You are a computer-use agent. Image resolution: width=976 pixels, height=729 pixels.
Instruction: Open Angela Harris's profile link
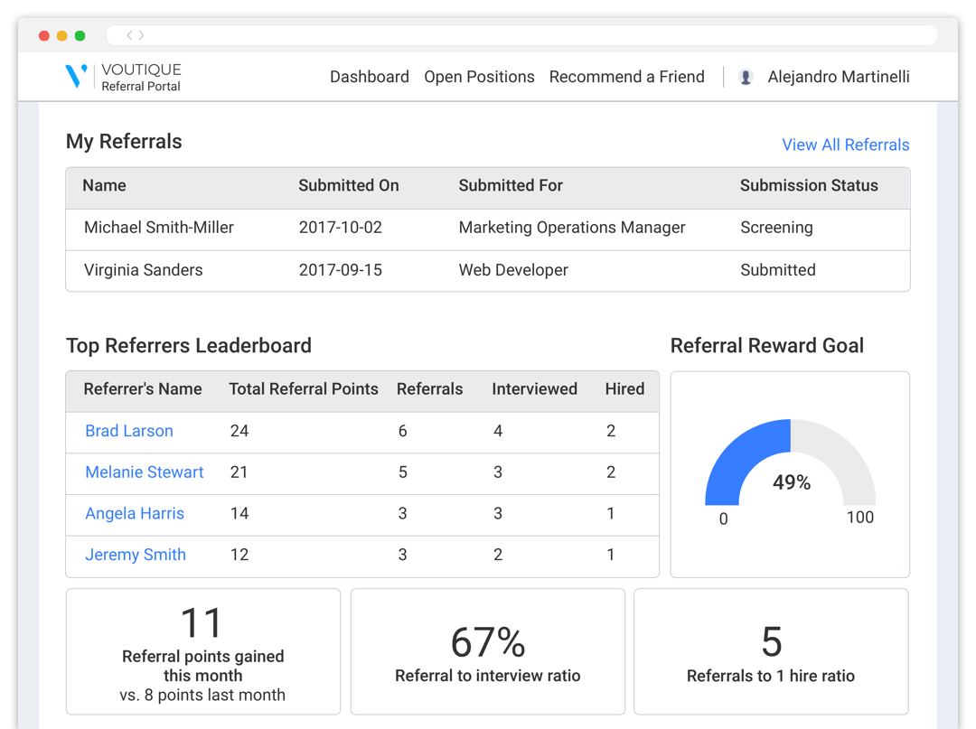(135, 513)
